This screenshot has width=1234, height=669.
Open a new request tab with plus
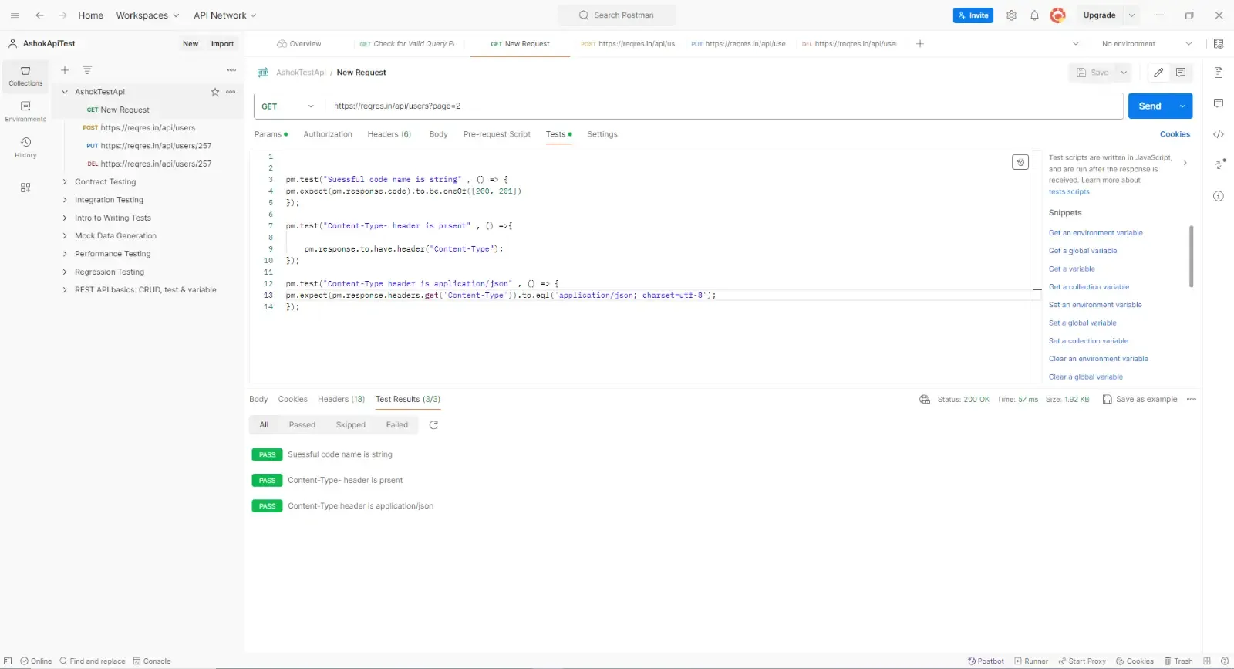pyautogui.click(x=920, y=44)
